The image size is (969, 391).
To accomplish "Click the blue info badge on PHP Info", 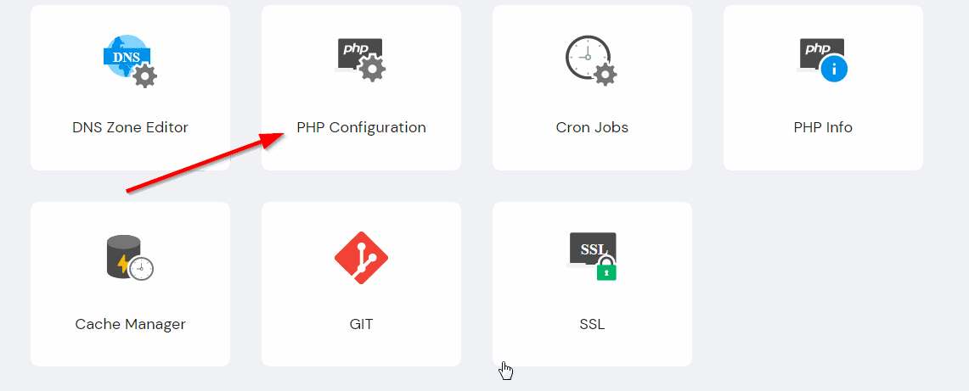I will [834, 69].
